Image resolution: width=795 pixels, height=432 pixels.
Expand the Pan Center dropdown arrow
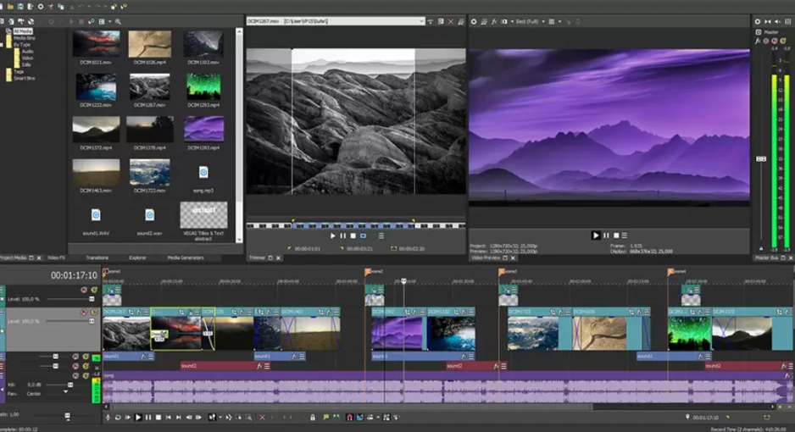pos(65,392)
